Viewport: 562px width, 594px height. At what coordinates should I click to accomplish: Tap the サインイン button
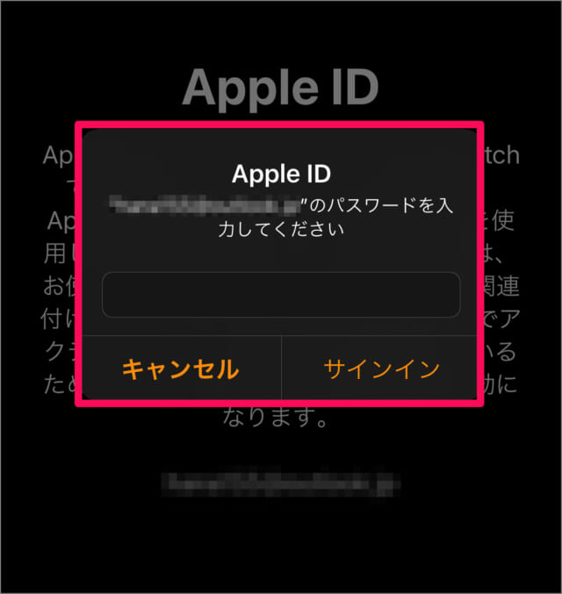[381, 369]
